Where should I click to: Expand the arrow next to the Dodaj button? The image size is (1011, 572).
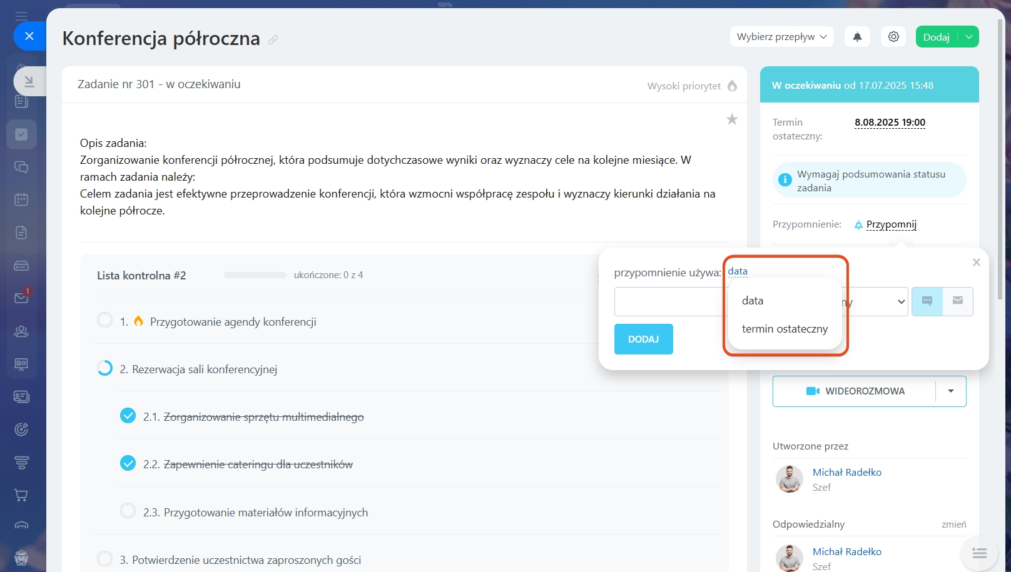[968, 37]
